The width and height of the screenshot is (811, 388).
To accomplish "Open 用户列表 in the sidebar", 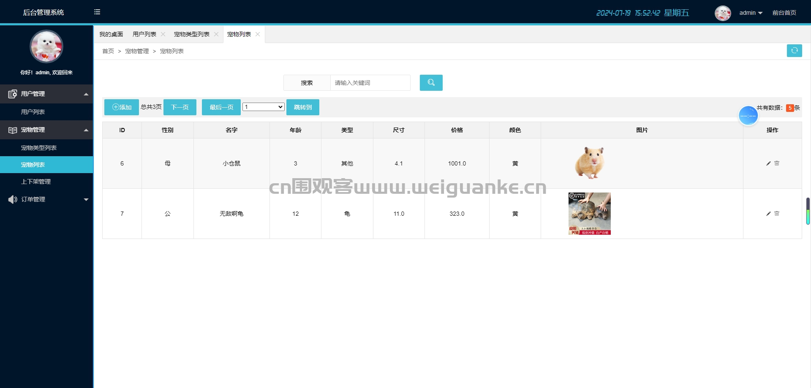I will [46, 112].
